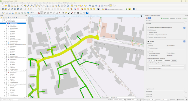Select the Zoom Out magnifier tool

click(32, 6)
